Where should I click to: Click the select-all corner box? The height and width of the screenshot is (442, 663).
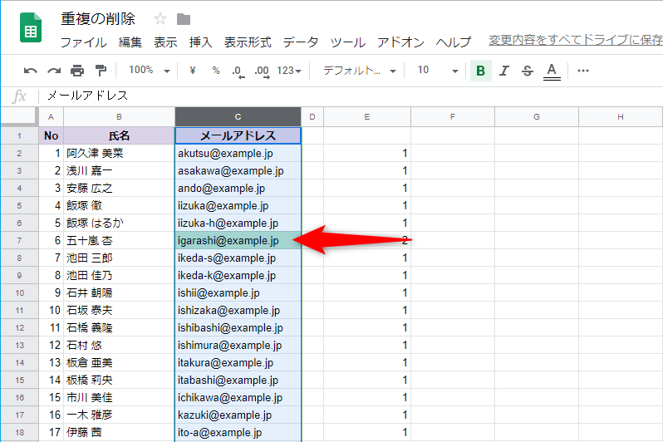[x=19, y=116]
